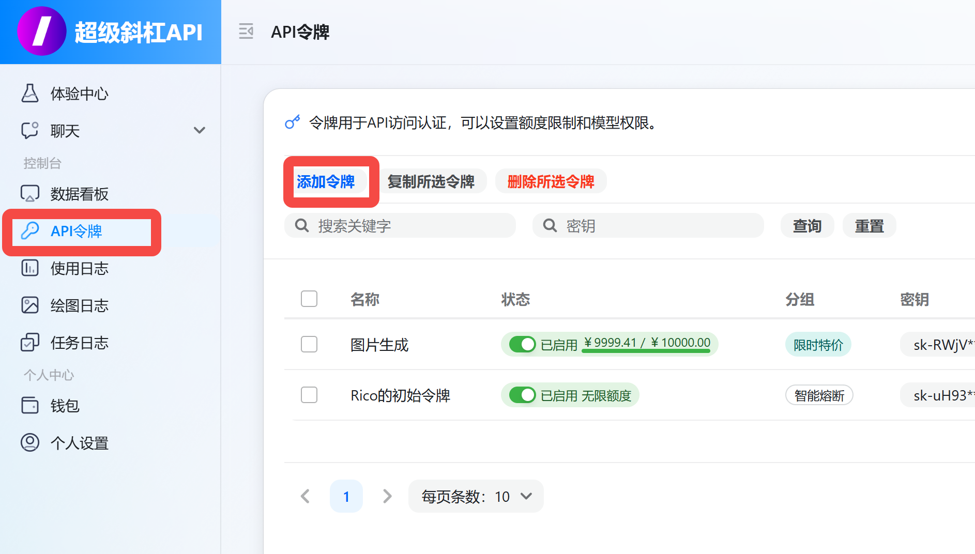The height and width of the screenshot is (554, 975).
Task: Open the 每页条数 page size dropdown
Action: pos(476,496)
